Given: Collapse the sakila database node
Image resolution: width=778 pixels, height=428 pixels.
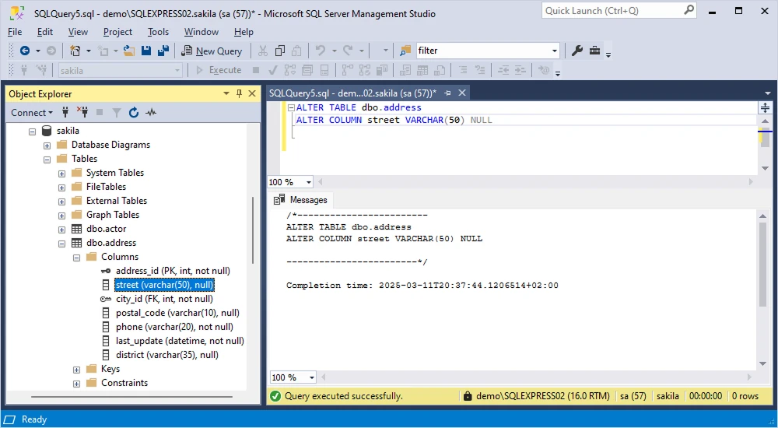Looking at the screenshot, I should (x=32, y=132).
